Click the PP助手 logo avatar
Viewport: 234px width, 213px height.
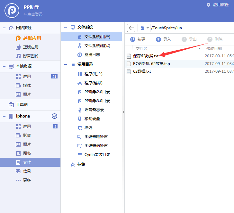12,11
